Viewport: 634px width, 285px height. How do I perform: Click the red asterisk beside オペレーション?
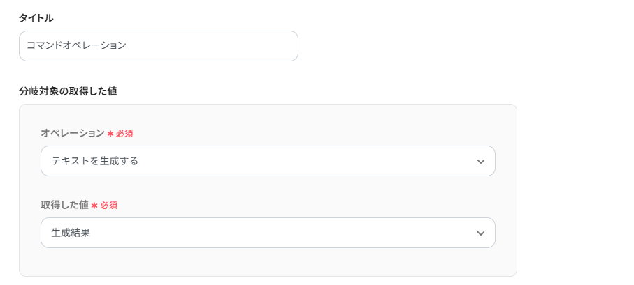110,133
